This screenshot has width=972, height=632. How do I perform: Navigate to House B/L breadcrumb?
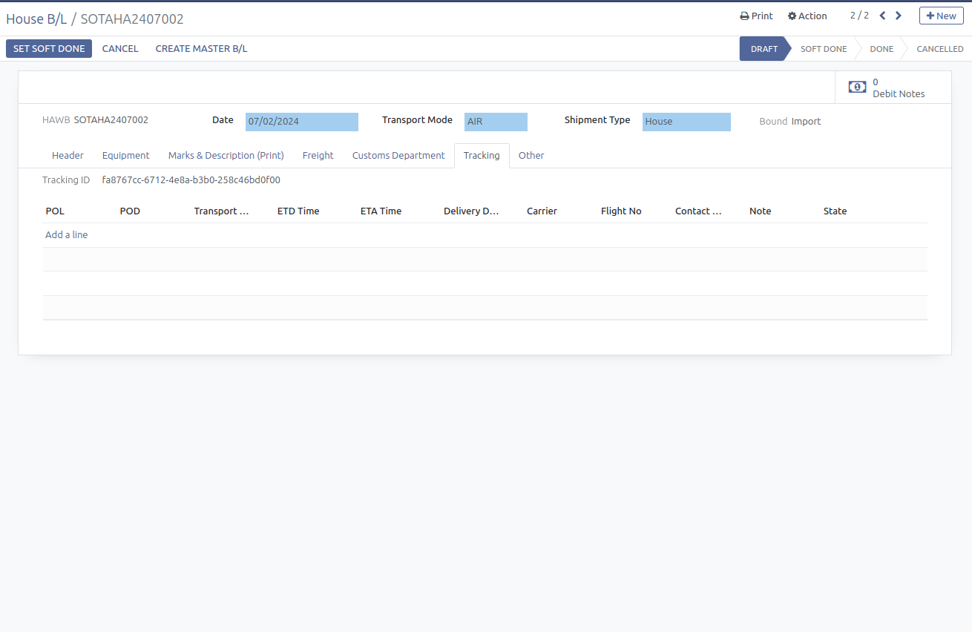(x=36, y=19)
